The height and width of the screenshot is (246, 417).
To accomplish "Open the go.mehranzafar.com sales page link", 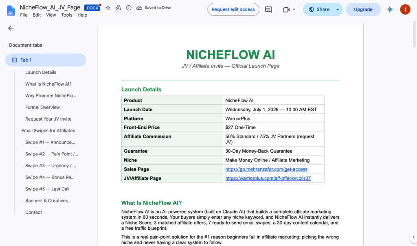I will 266,169.
